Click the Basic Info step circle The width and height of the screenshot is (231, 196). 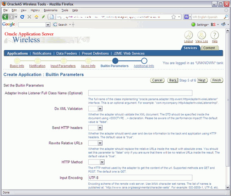click(17, 61)
